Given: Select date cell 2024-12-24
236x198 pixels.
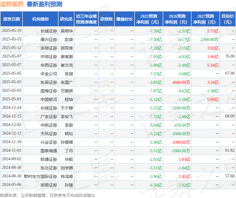Looking at the screenshot, I should click(12, 108).
